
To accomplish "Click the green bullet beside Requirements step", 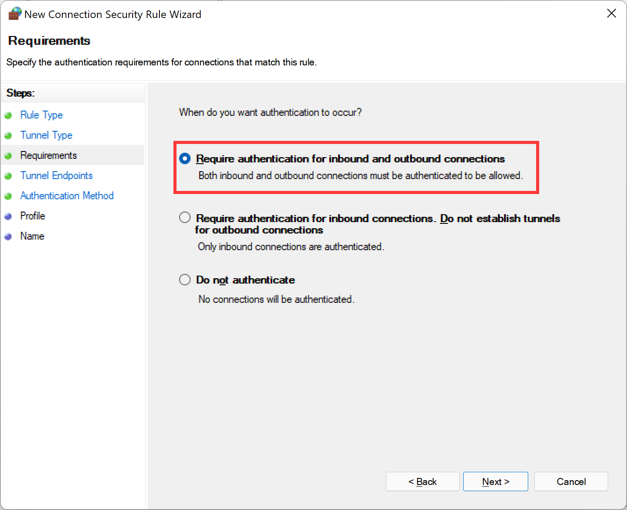I will tap(8, 156).
